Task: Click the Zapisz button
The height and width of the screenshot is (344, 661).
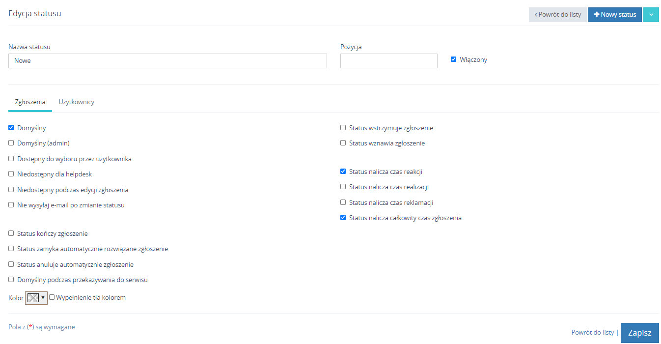Action: click(x=640, y=333)
